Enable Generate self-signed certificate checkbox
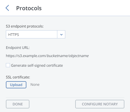The width and height of the screenshot is (130, 112). click(8, 65)
